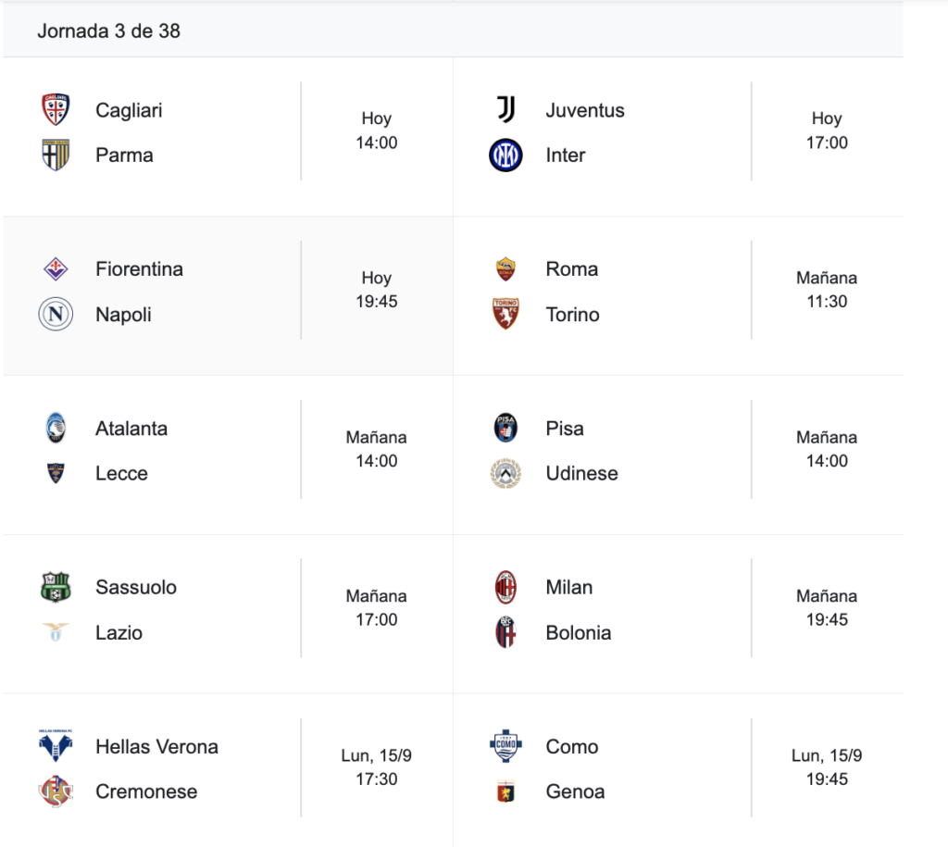Viewport: 948px width, 847px height.
Task: Open the Fiorentina vs Napoli 19:45 match
Action: pos(377,290)
